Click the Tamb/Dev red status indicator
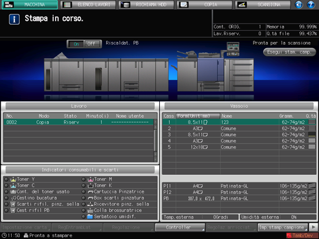Screen dimensions: 319x239 302,235
